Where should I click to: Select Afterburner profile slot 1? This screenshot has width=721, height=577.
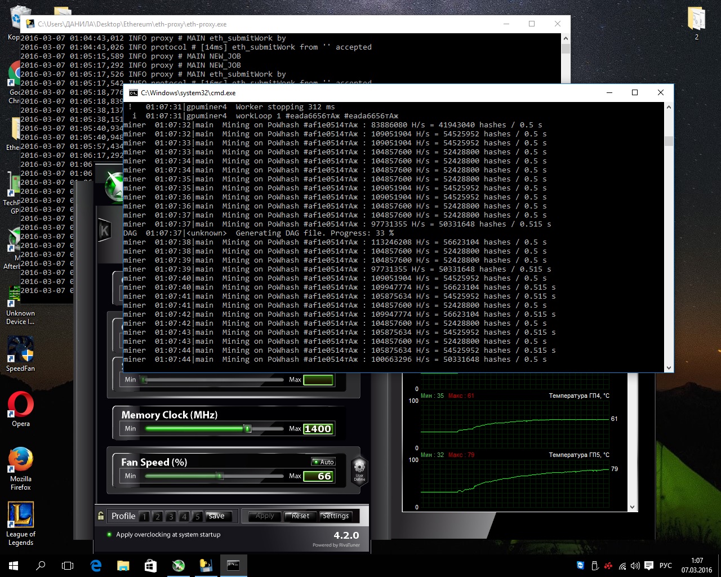pyautogui.click(x=144, y=516)
